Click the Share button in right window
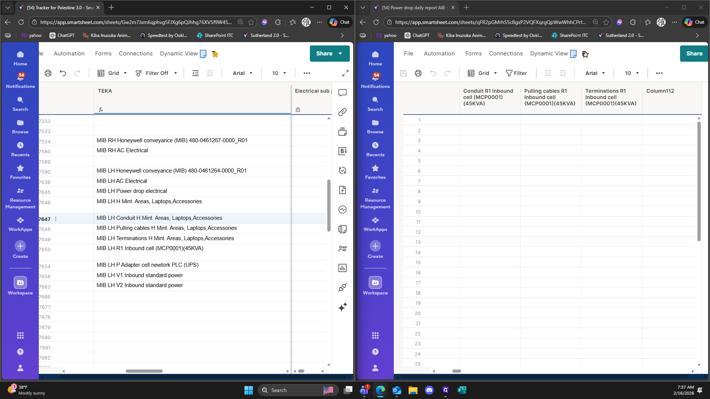The width and height of the screenshot is (710, 399). (x=694, y=54)
